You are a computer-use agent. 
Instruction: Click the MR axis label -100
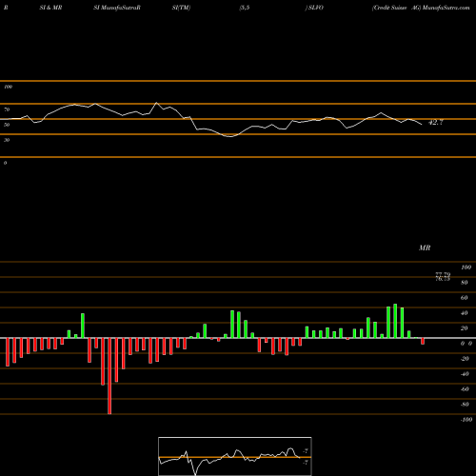pos(466,420)
